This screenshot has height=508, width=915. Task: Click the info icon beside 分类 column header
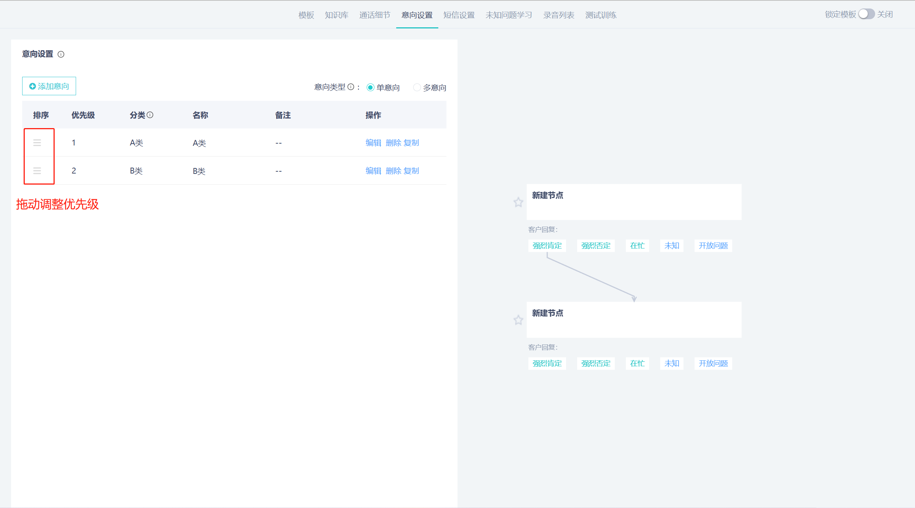click(x=150, y=115)
